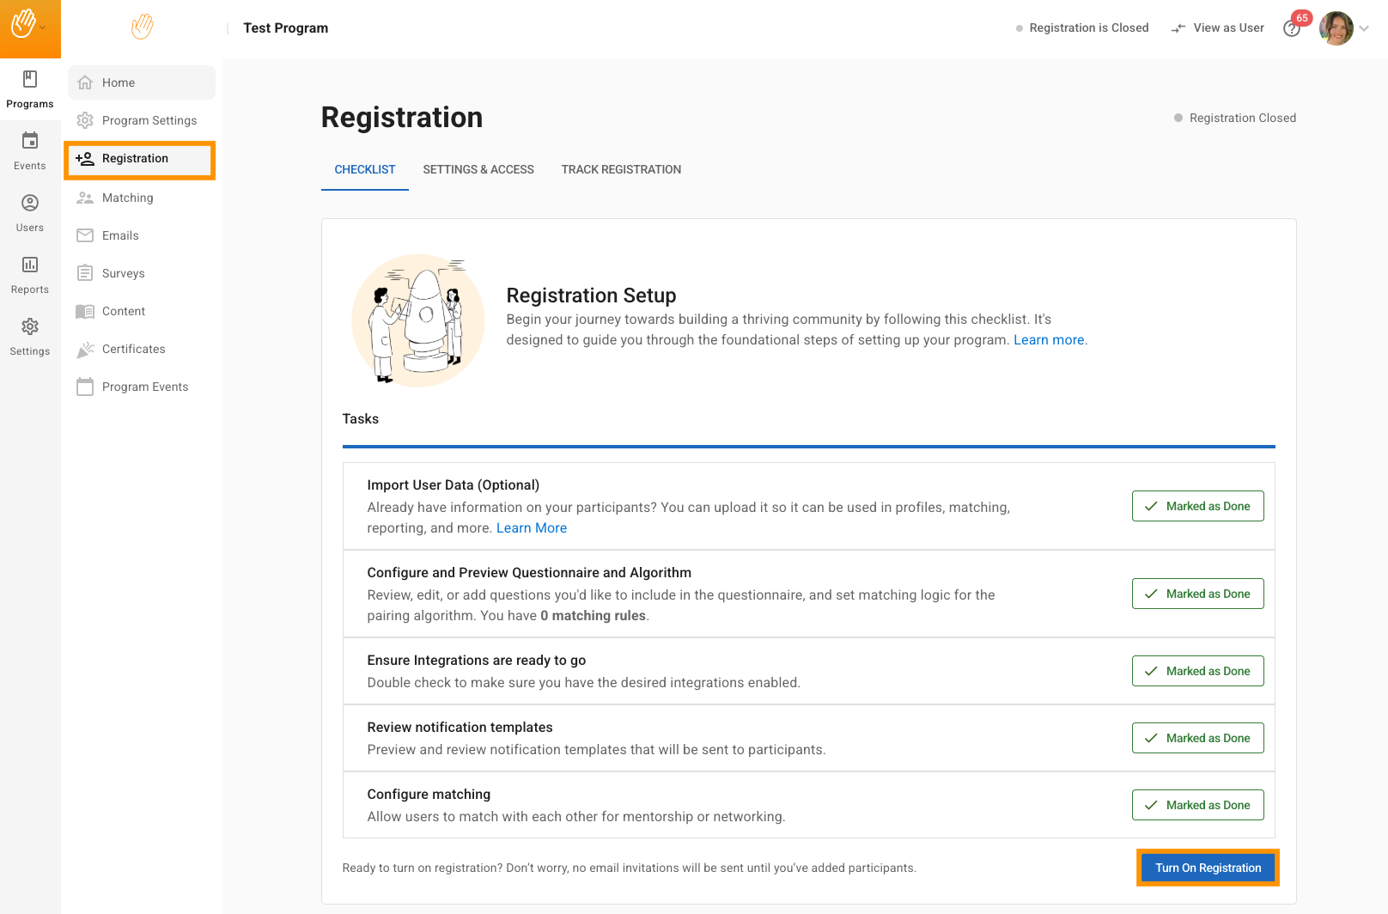
Task: Open the Programs section icon
Action: click(x=30, y=80)
